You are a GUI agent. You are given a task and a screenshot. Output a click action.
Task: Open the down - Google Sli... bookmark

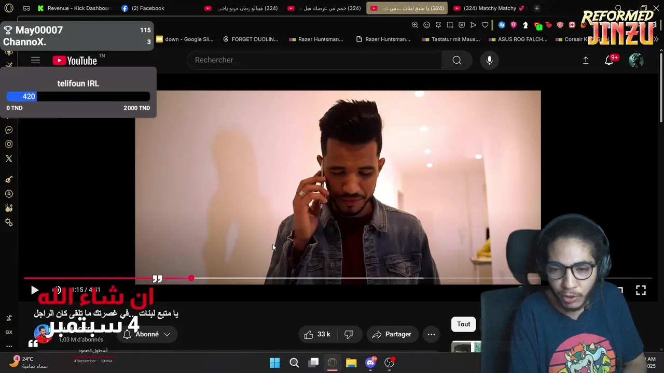[x=185, y=39]
